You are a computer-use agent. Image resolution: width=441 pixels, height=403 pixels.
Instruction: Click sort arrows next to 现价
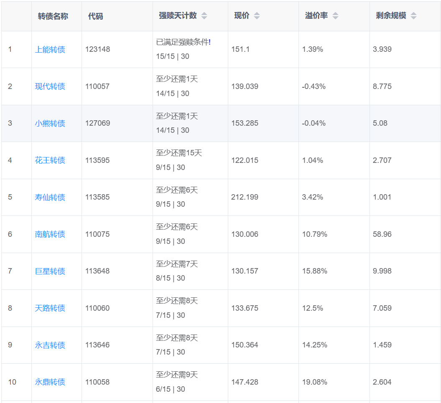pos(257,16)
